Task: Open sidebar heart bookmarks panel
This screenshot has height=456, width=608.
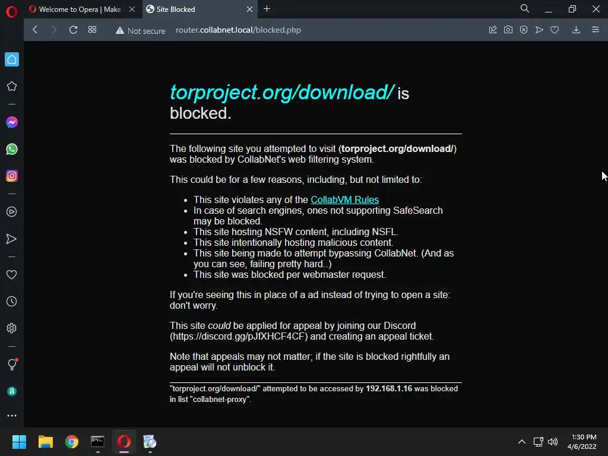Action: coord(12,274)
